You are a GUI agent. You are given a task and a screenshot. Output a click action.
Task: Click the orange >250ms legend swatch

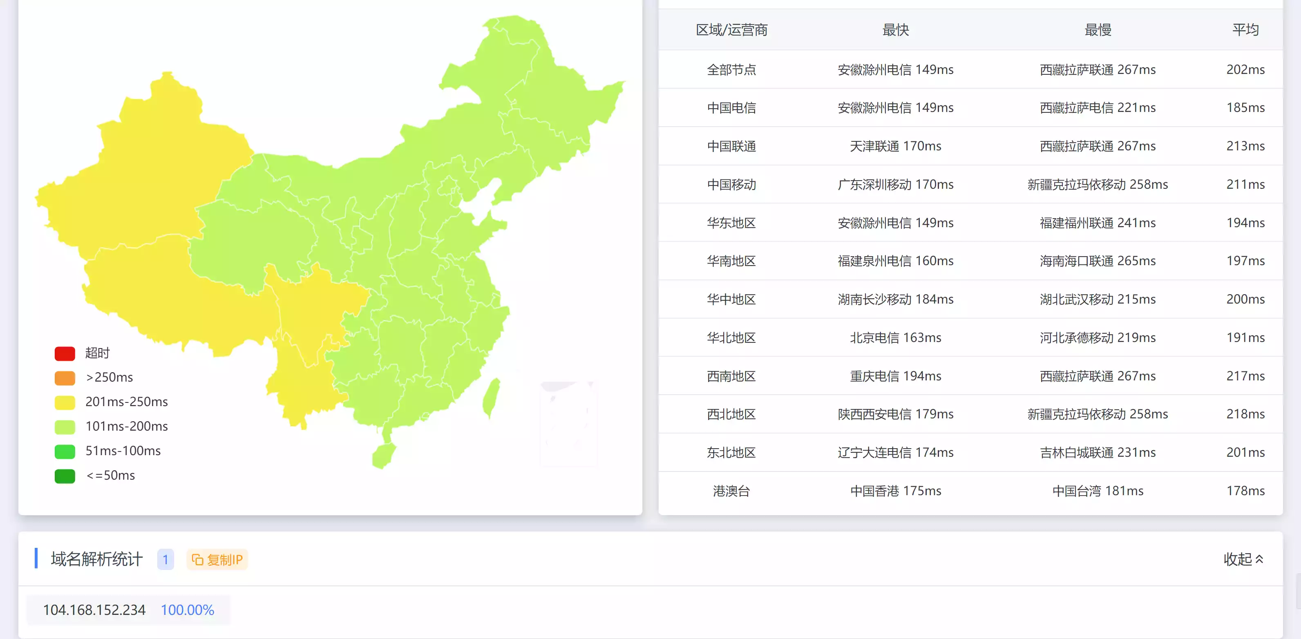65,378
